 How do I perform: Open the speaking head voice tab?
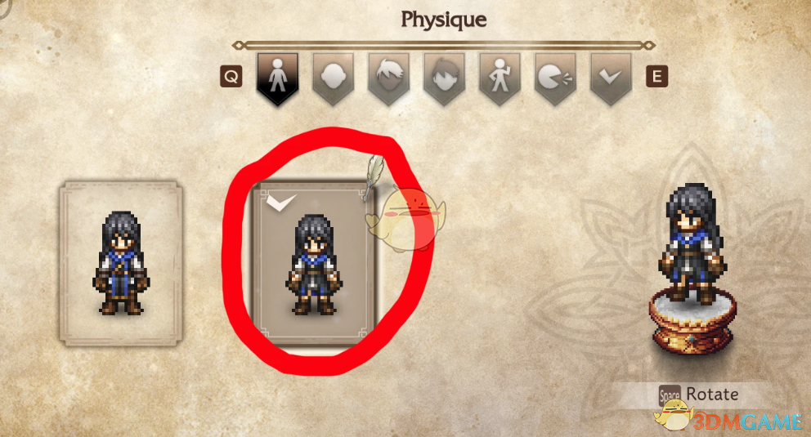(x=555, y=78)
